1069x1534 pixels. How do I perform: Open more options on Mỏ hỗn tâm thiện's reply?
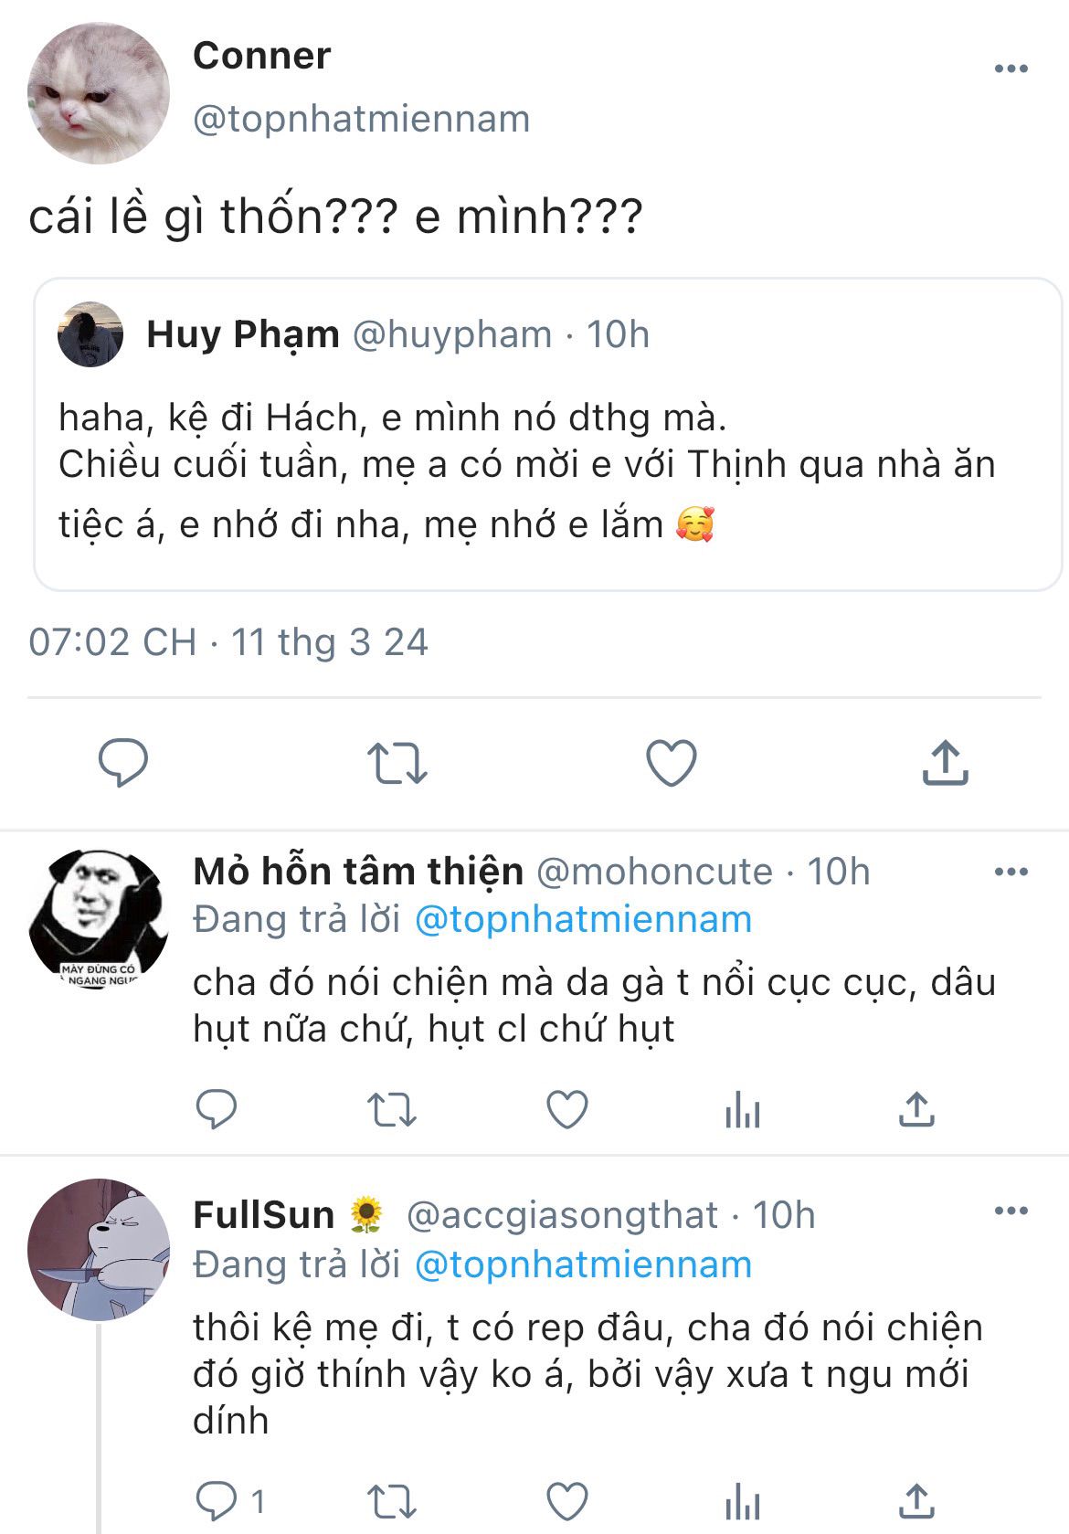coord(1011,872)
